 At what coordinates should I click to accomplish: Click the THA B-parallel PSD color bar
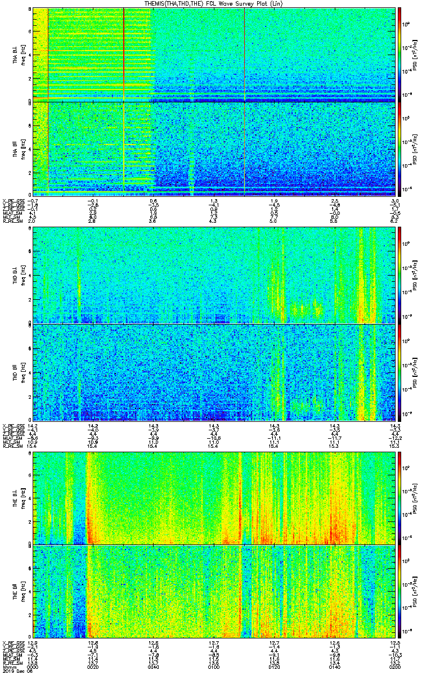pyautogui.click(x=400, y=148)
